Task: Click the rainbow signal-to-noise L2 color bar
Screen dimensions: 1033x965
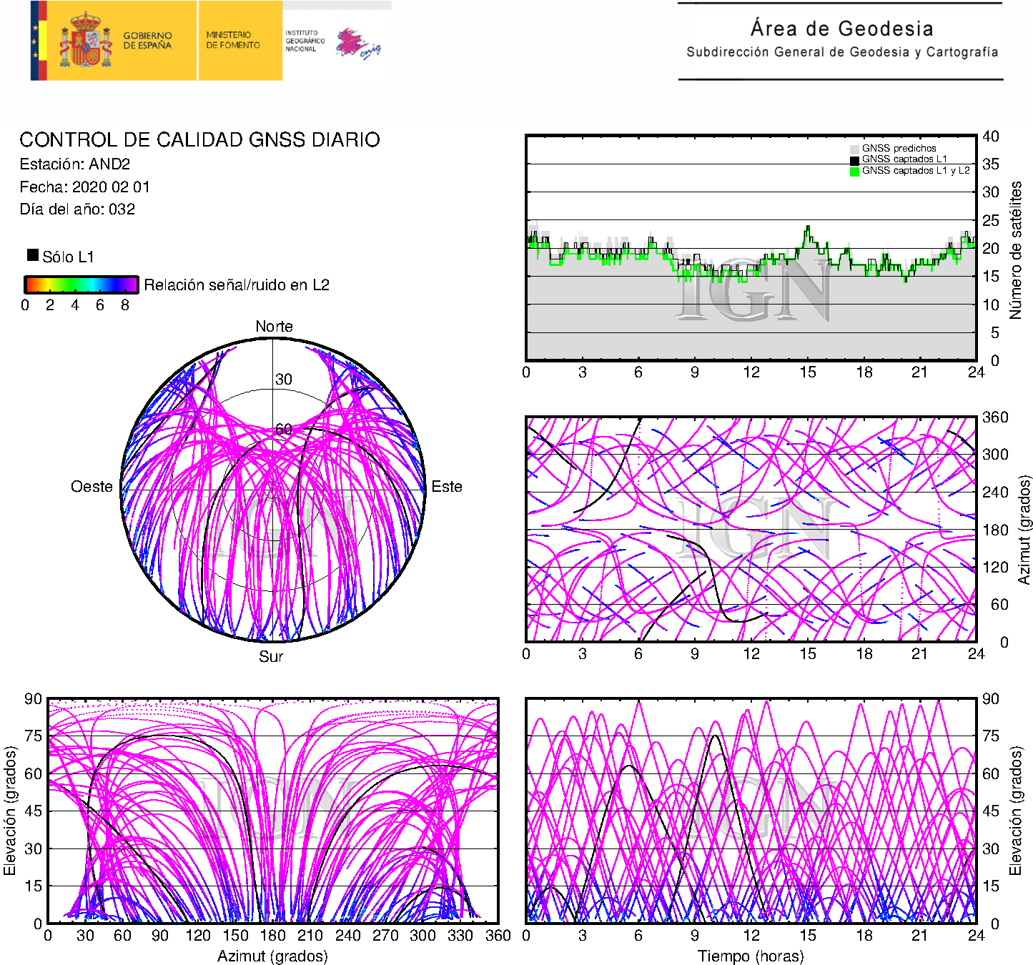Action: tap(81, 284)
